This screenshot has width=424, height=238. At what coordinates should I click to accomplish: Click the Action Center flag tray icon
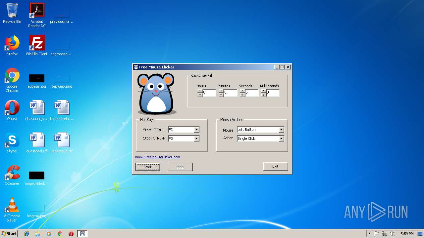click(x=377, y=234)
